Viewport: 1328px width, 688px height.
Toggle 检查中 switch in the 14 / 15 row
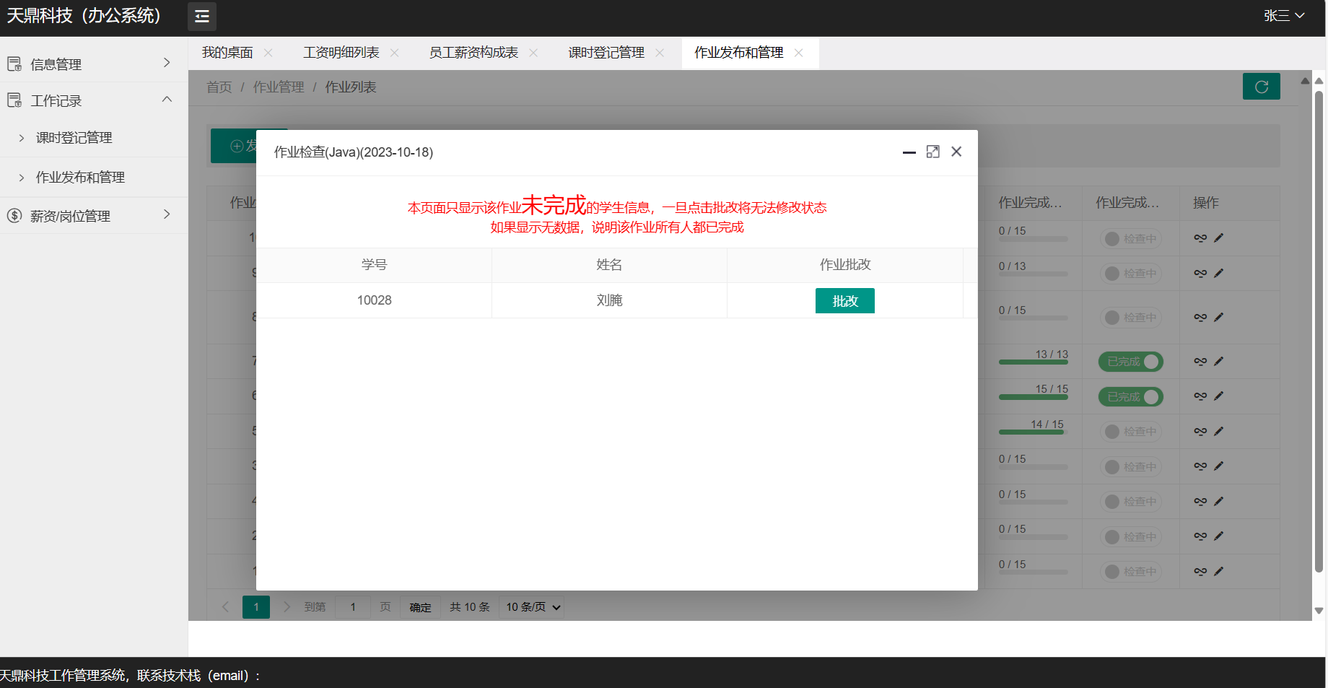coord(1130,432)
